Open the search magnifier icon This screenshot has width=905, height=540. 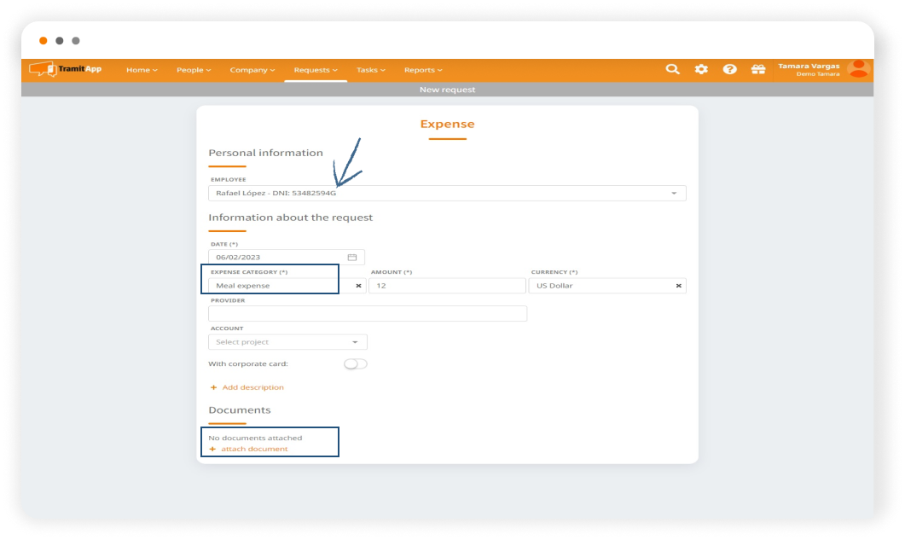[x=672, y=69]
